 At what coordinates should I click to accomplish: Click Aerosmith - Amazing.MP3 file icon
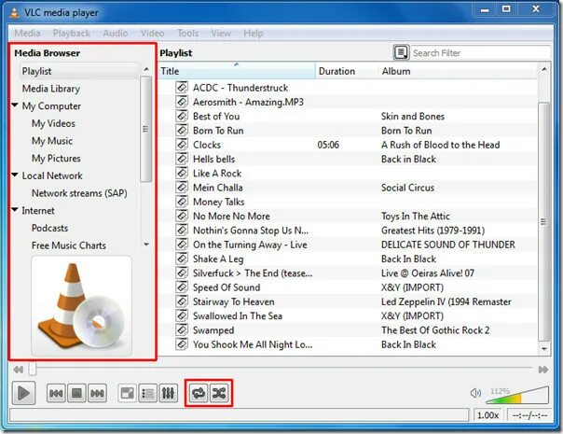pyautogui.click(x=182, y=102)
